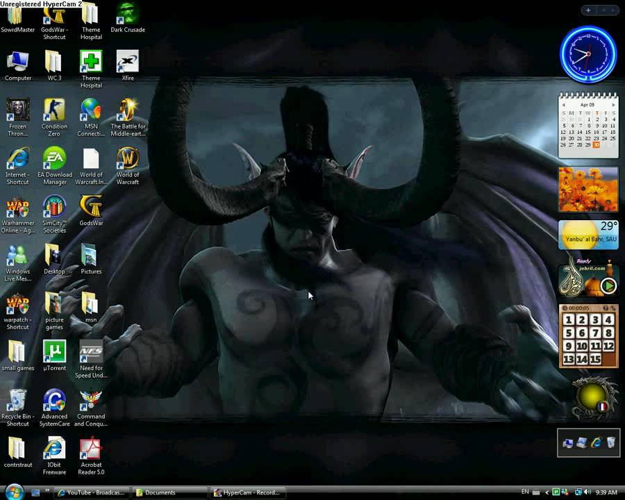Open the Pictures folder icon
This screenshot has height=500, width=625.
point(91,259)
